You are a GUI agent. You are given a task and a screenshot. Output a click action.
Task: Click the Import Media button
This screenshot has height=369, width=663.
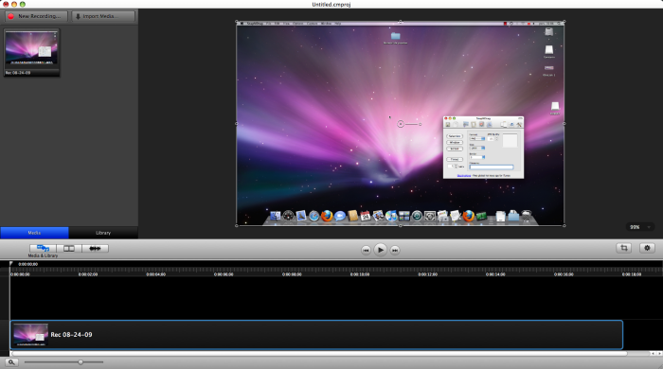[103, 16]
